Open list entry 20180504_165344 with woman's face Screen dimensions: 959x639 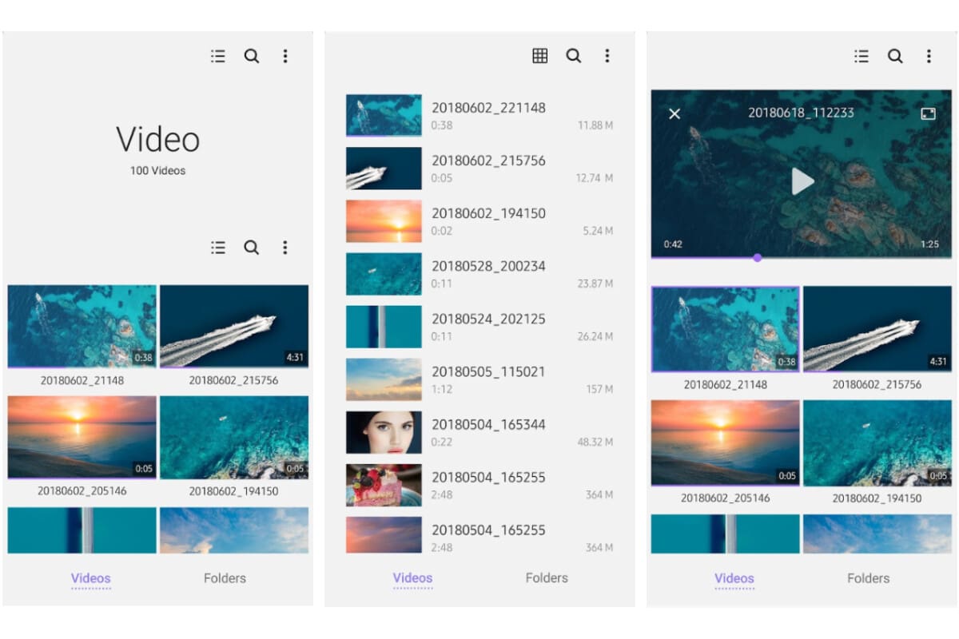479,432
